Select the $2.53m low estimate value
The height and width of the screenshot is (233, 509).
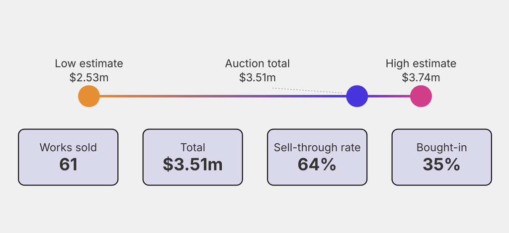point(89,77)
